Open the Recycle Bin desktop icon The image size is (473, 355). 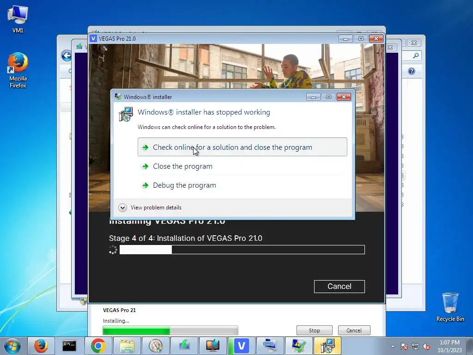pos(450,307)
